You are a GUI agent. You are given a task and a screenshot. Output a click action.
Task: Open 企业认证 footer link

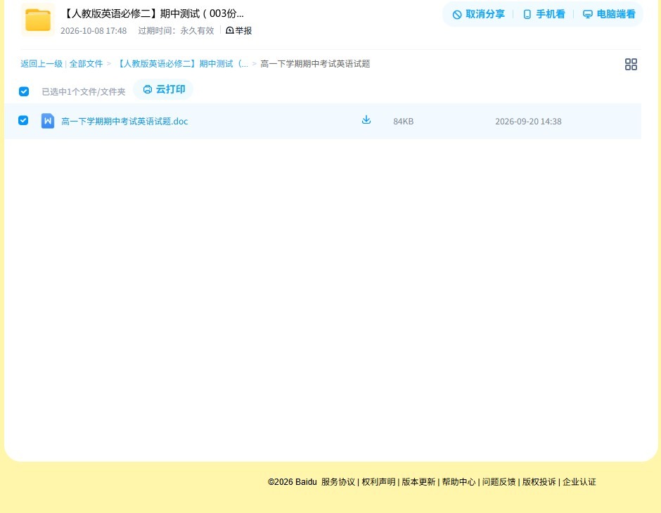(x=579, y=482)
